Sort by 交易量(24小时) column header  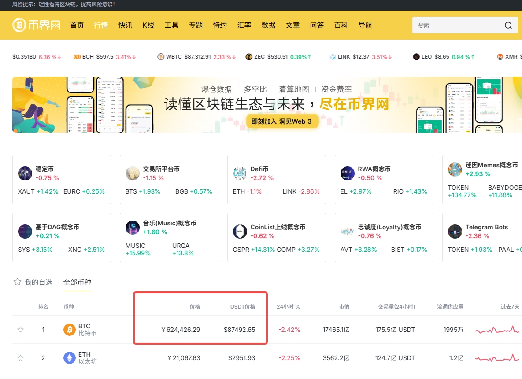396,306
